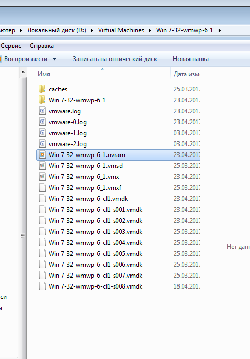Go to Virtual Machines in breadcrumb
Screen dimensions: 250x359
[121, 30]
